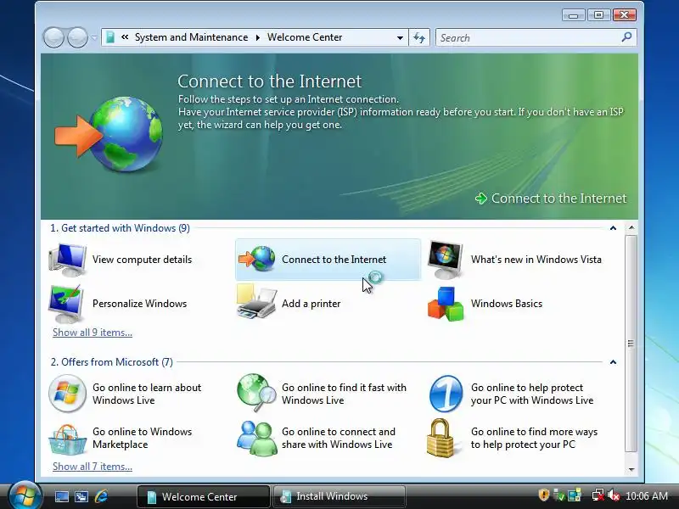Click the 'Personalize Windows' label
Image resolution: width=679 pixels, height=509 pixels.
(x=139, y=304)
